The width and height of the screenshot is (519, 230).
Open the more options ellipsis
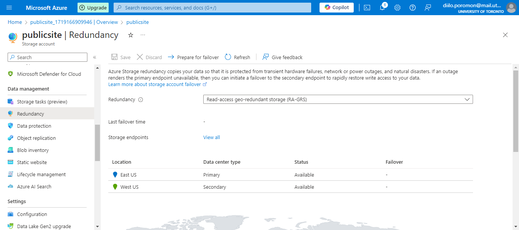143,35
